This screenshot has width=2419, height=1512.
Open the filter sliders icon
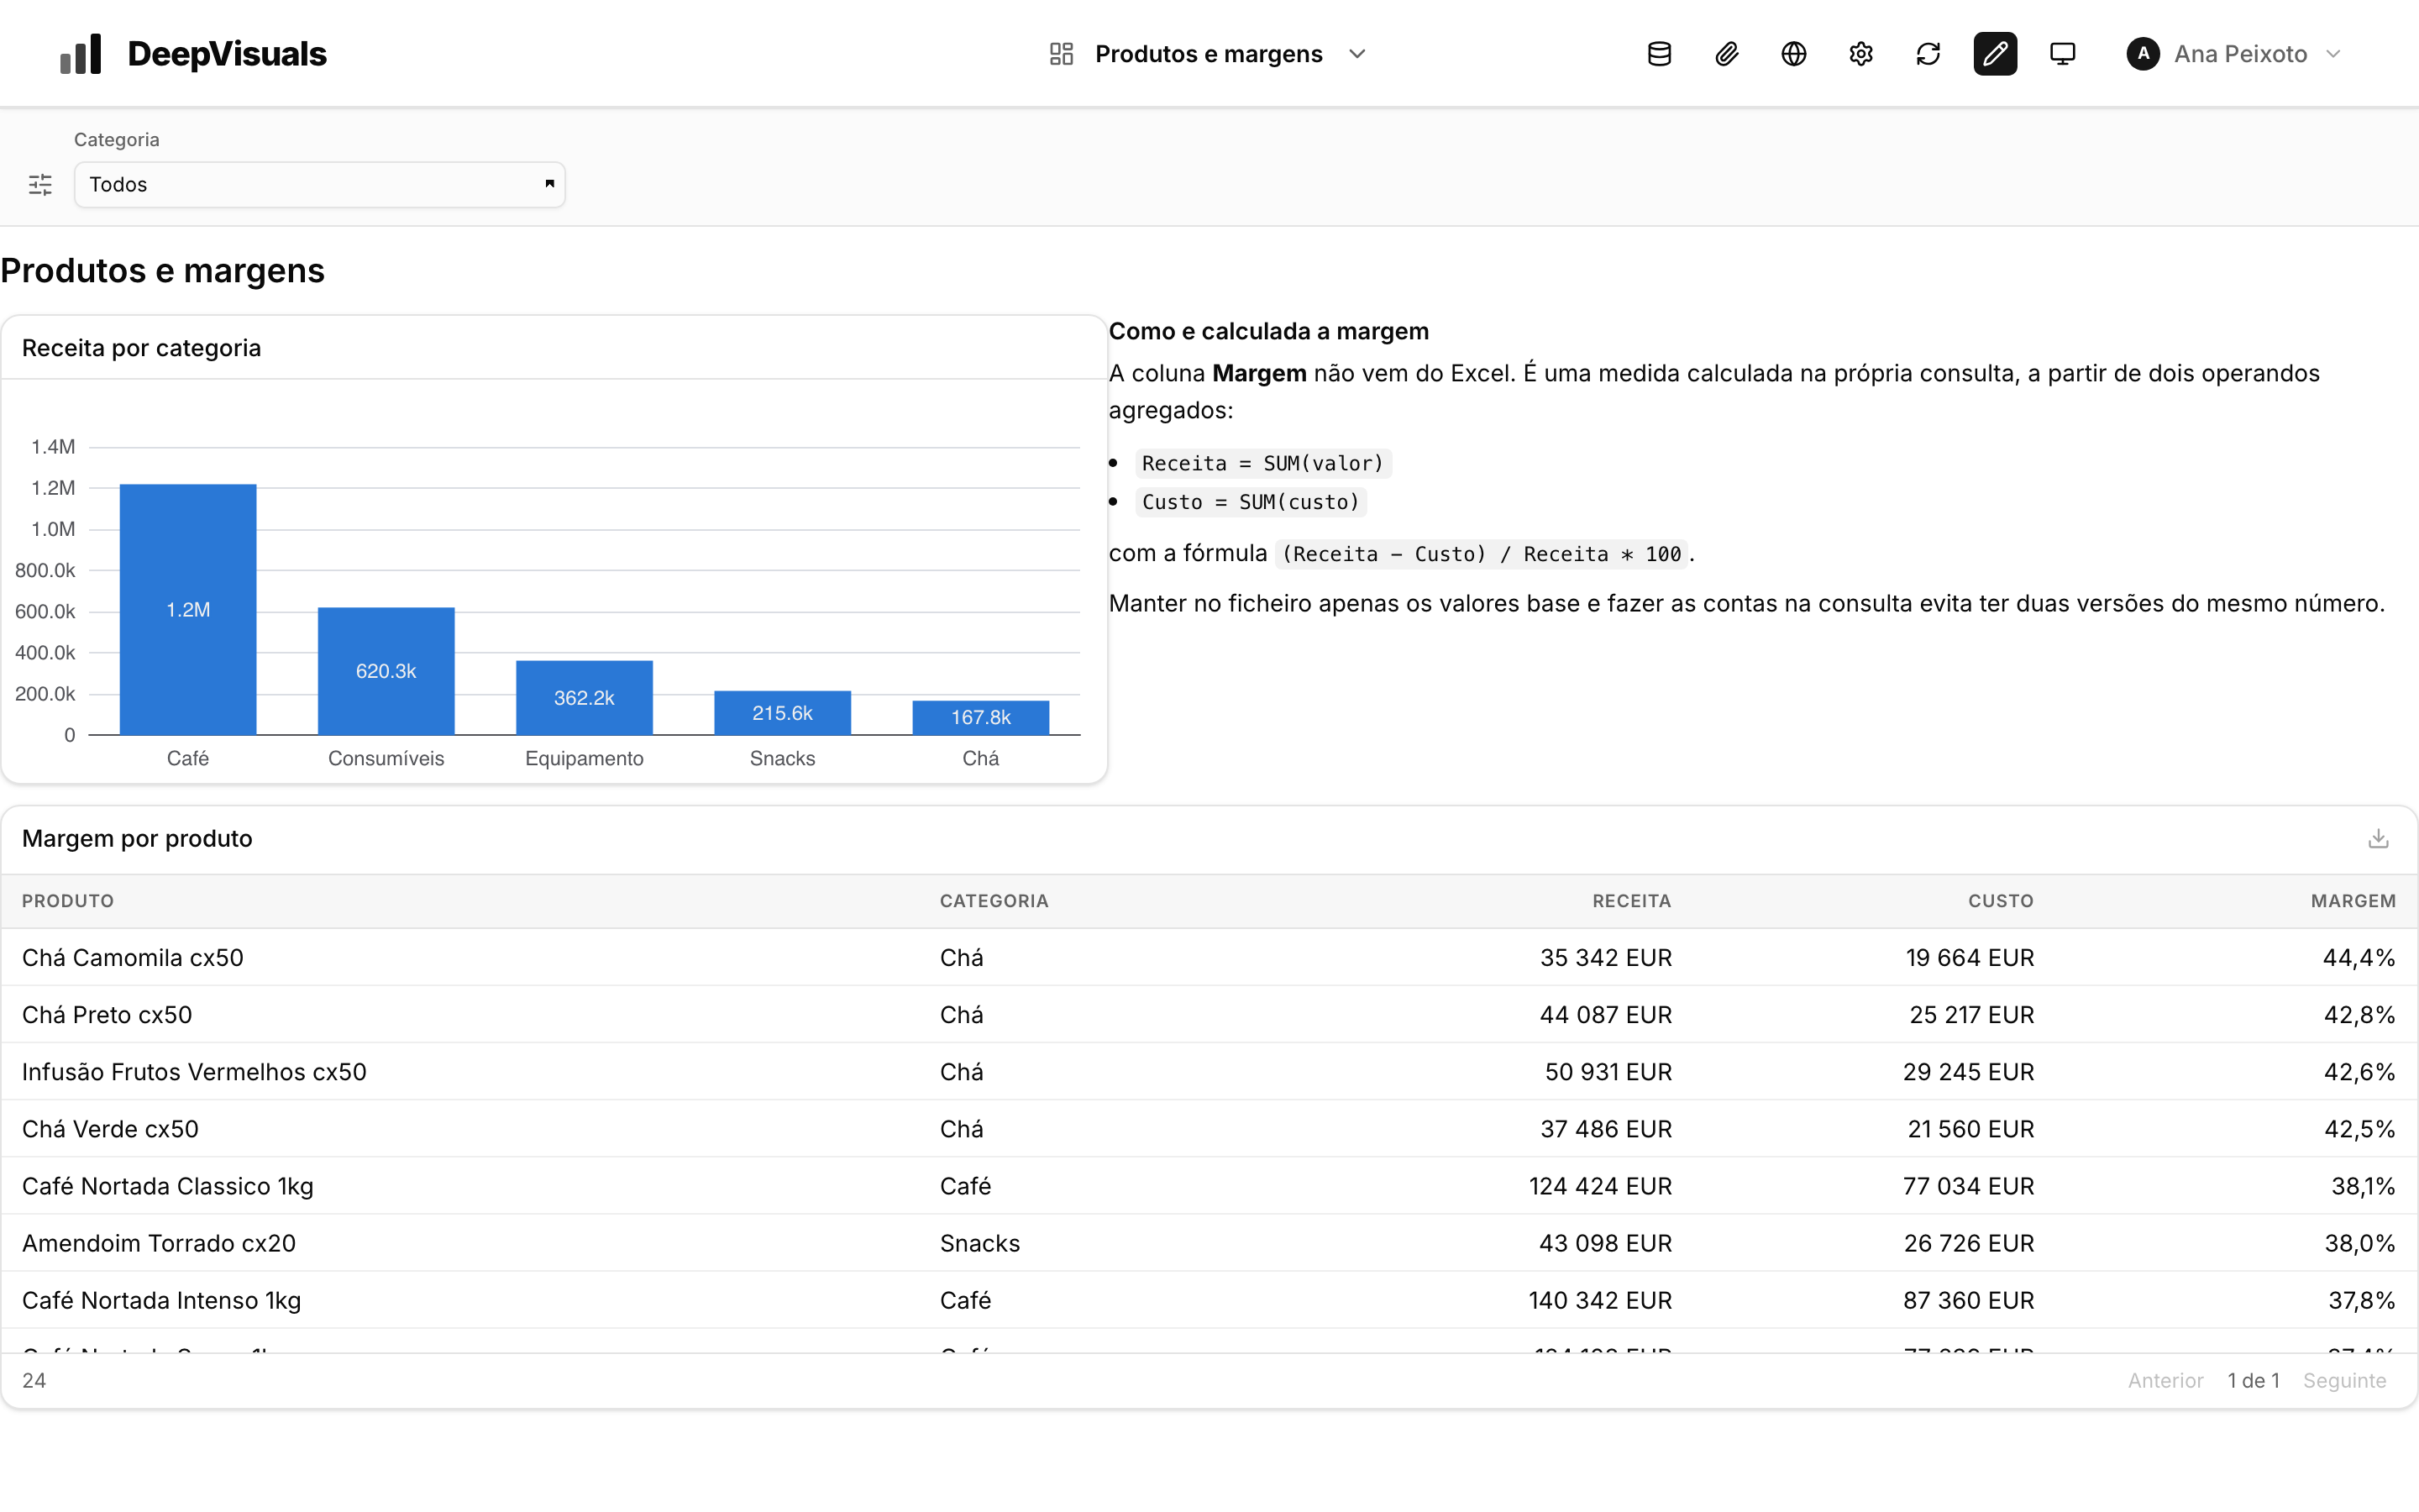(x=40, y=185)
